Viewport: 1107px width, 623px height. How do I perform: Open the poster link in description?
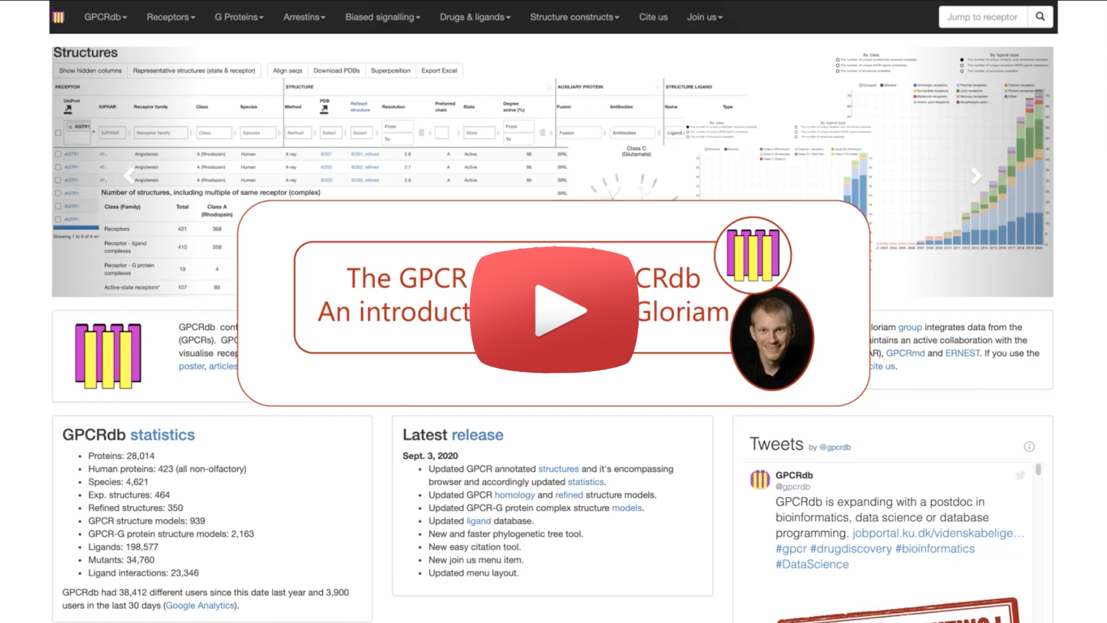(191, 366)
